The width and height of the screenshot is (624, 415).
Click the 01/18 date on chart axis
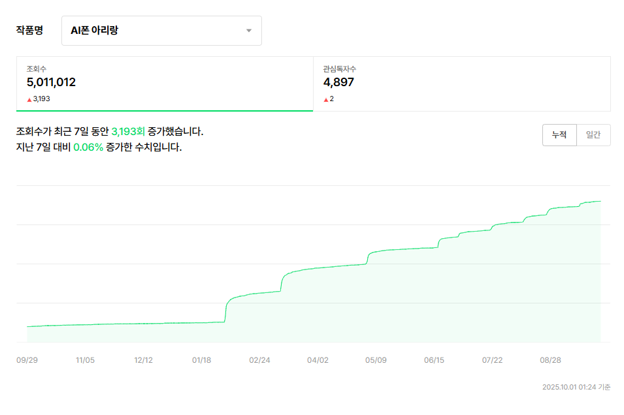coord(201,360)
